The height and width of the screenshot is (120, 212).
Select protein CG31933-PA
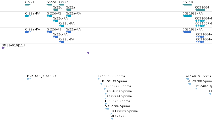point(193,29)
